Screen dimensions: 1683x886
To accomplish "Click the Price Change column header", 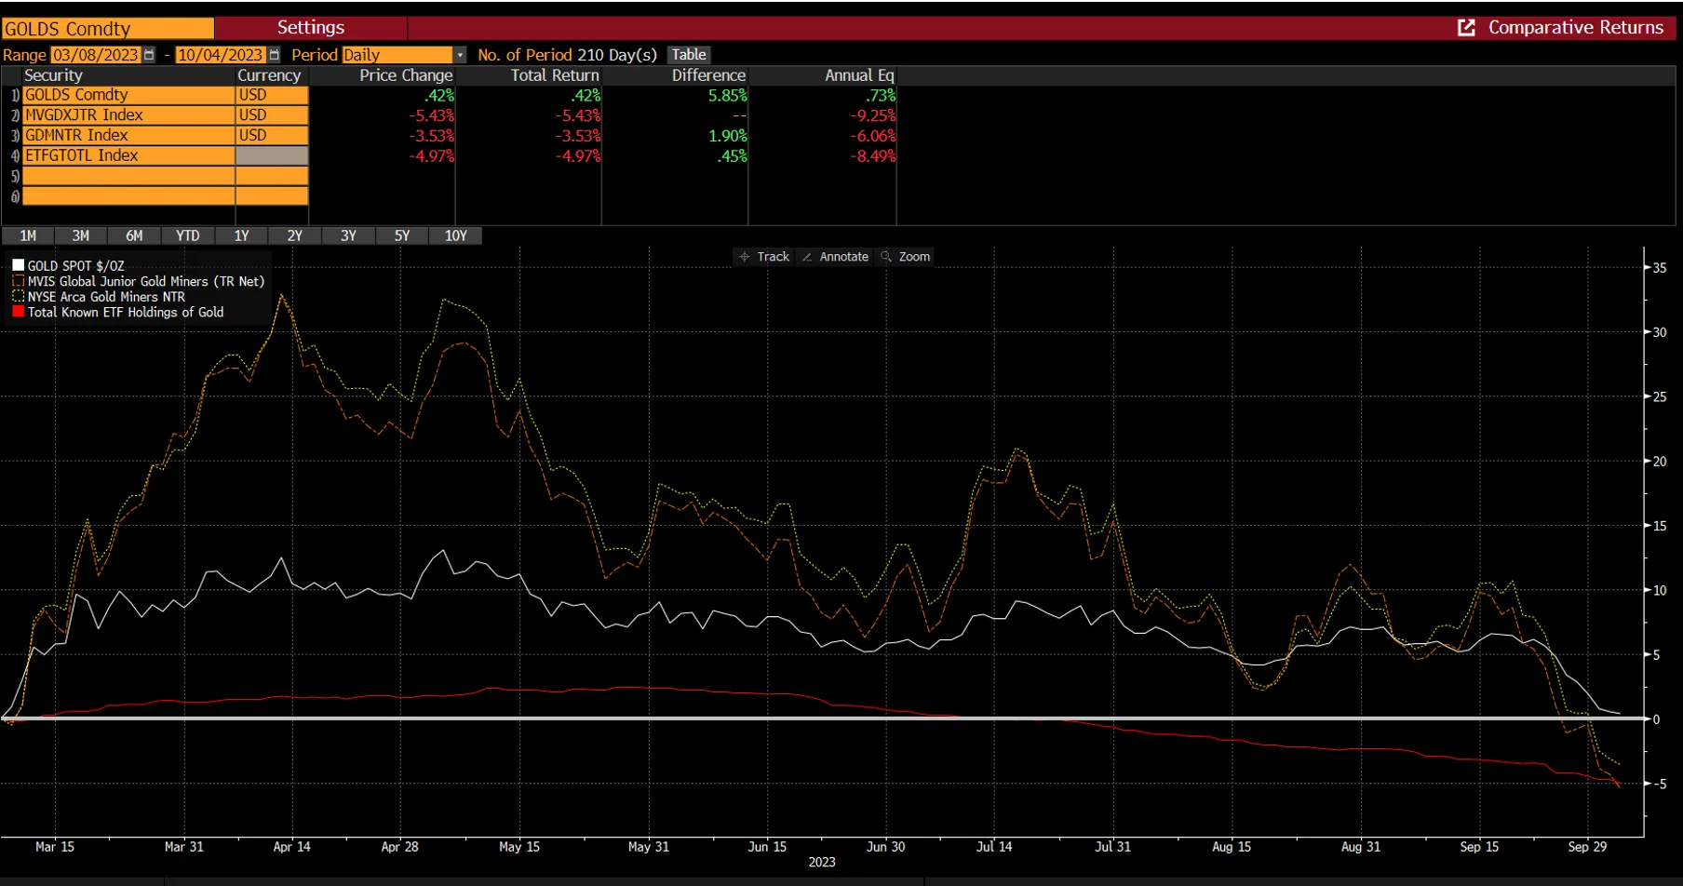I will [406, 75].
